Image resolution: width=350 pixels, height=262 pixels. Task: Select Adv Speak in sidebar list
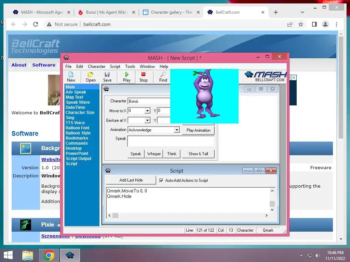coord(76,92)
